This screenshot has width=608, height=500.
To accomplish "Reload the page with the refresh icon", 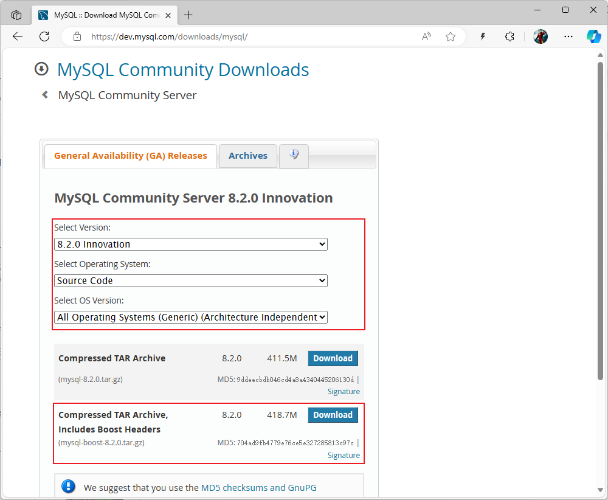I will (x=44, y=36).
